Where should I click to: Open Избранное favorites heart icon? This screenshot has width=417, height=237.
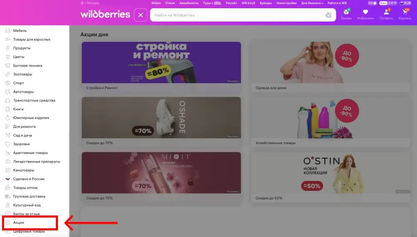(x=365, y=14)
